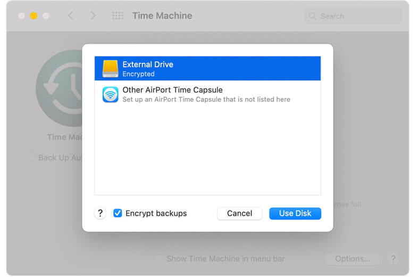Image resolution: width=417 pixels, height=277 pixels.
Task: Toggle the Encrypt backups checkbox
Action: click(x=118, y=213)
